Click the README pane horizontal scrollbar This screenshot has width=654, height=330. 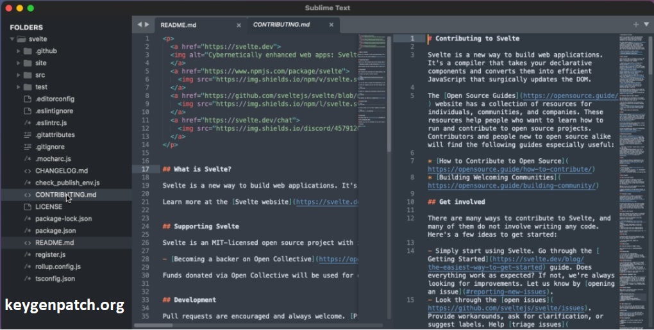(x=153, y=326)
